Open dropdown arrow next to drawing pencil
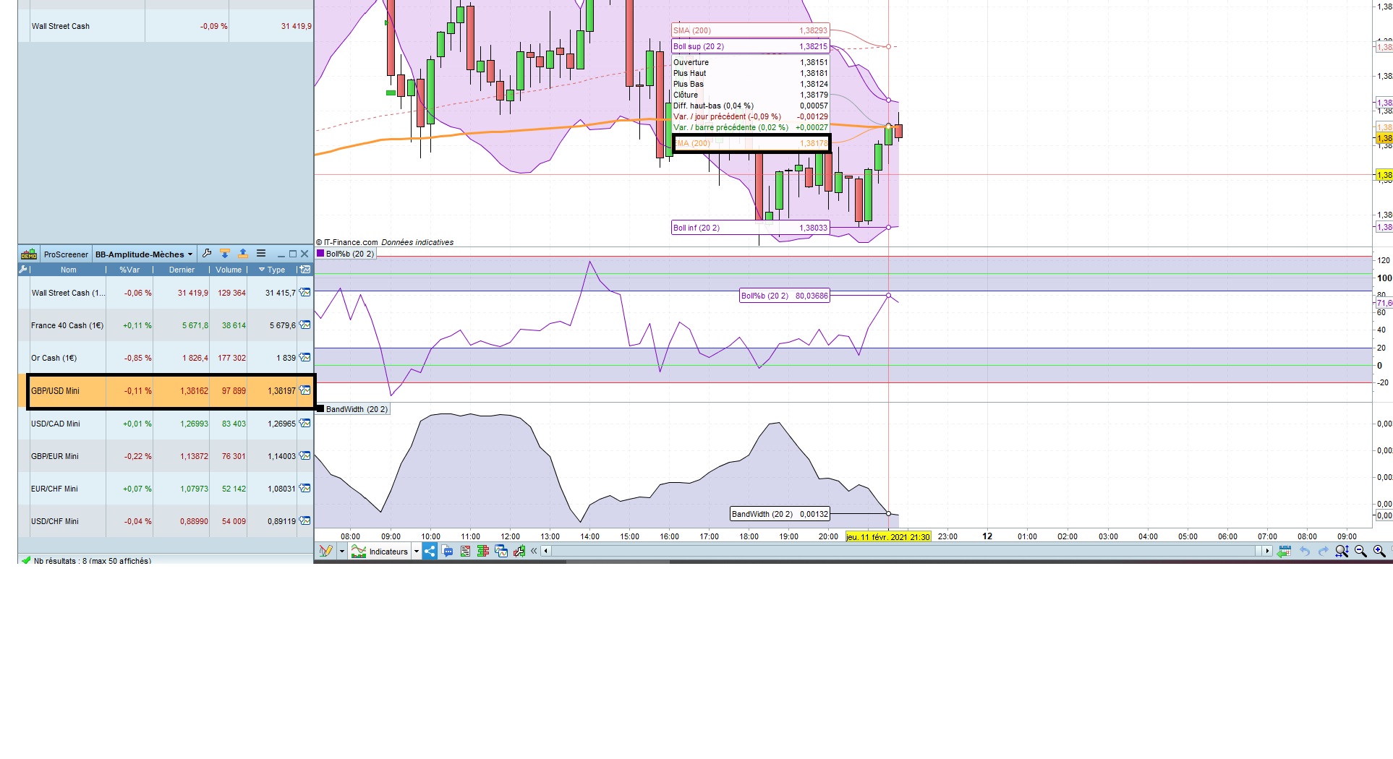The image size is (1393, 759). pos(342,551)
